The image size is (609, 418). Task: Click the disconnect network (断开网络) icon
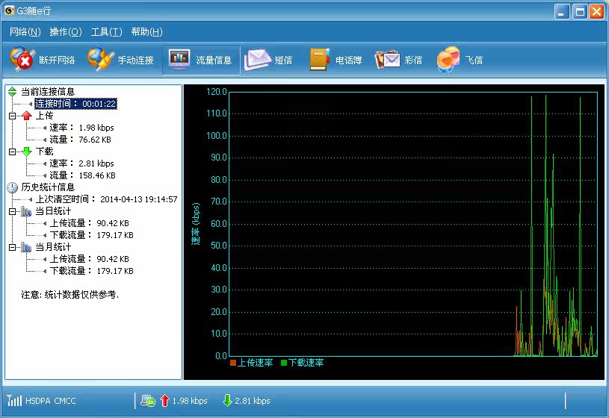point(23,60)
